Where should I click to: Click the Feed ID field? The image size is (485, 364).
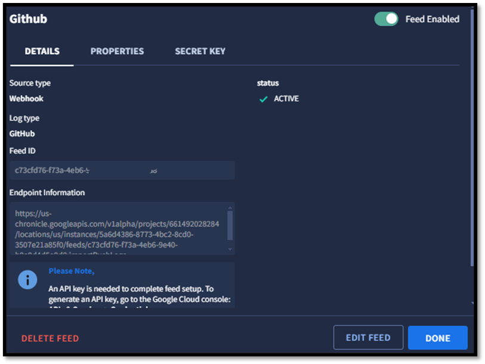122,170
